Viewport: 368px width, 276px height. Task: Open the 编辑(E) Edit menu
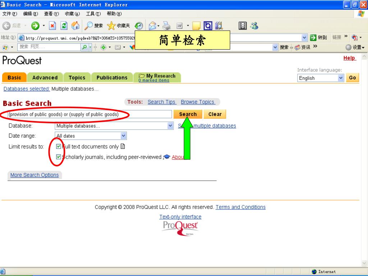[31, 14]
